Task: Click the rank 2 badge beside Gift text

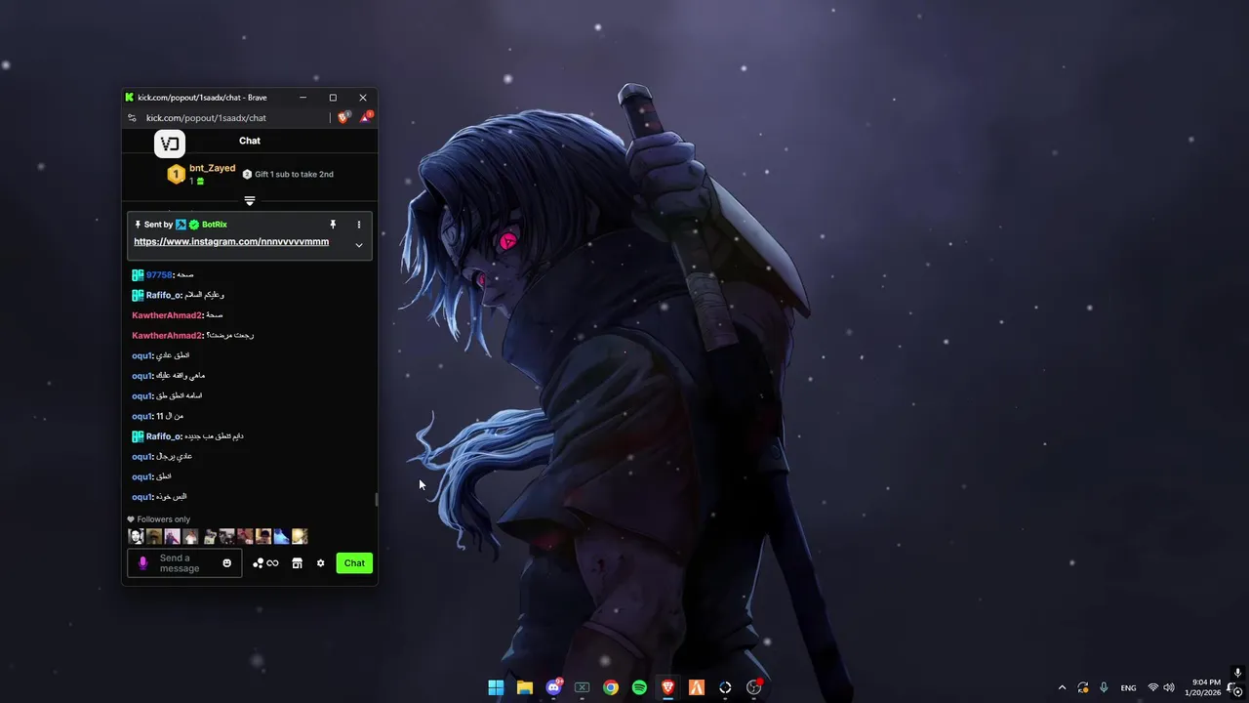Action: coord(247,174)
